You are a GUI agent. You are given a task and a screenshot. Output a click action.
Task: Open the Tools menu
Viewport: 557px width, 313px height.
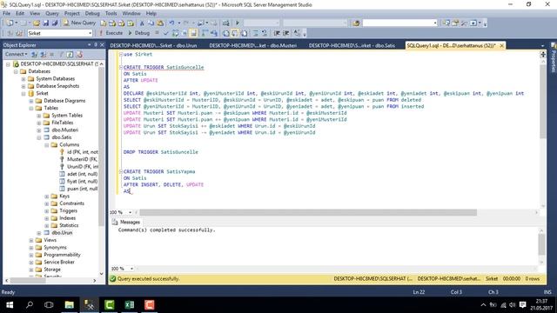click(111, 14)
